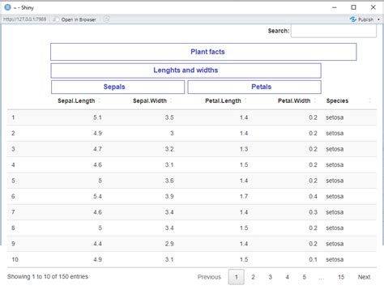This screenshot has height=294, width=384.
Task: Click Petal.Width value 0.1 in row 10
Action: click(313, 260)
